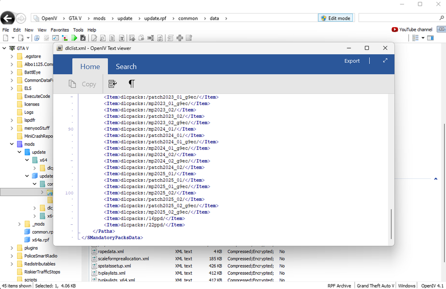The width and height of the screenshot is (446, 289).
Task: Collapse the mods folder in the tree
Action: pos(12,144)
